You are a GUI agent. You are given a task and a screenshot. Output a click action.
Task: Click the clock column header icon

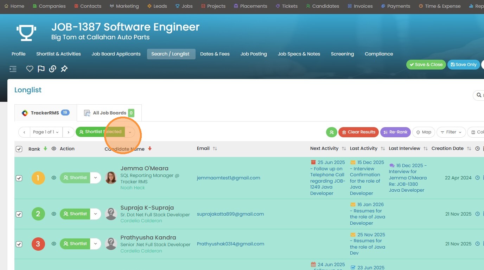[x=477, y=149]
